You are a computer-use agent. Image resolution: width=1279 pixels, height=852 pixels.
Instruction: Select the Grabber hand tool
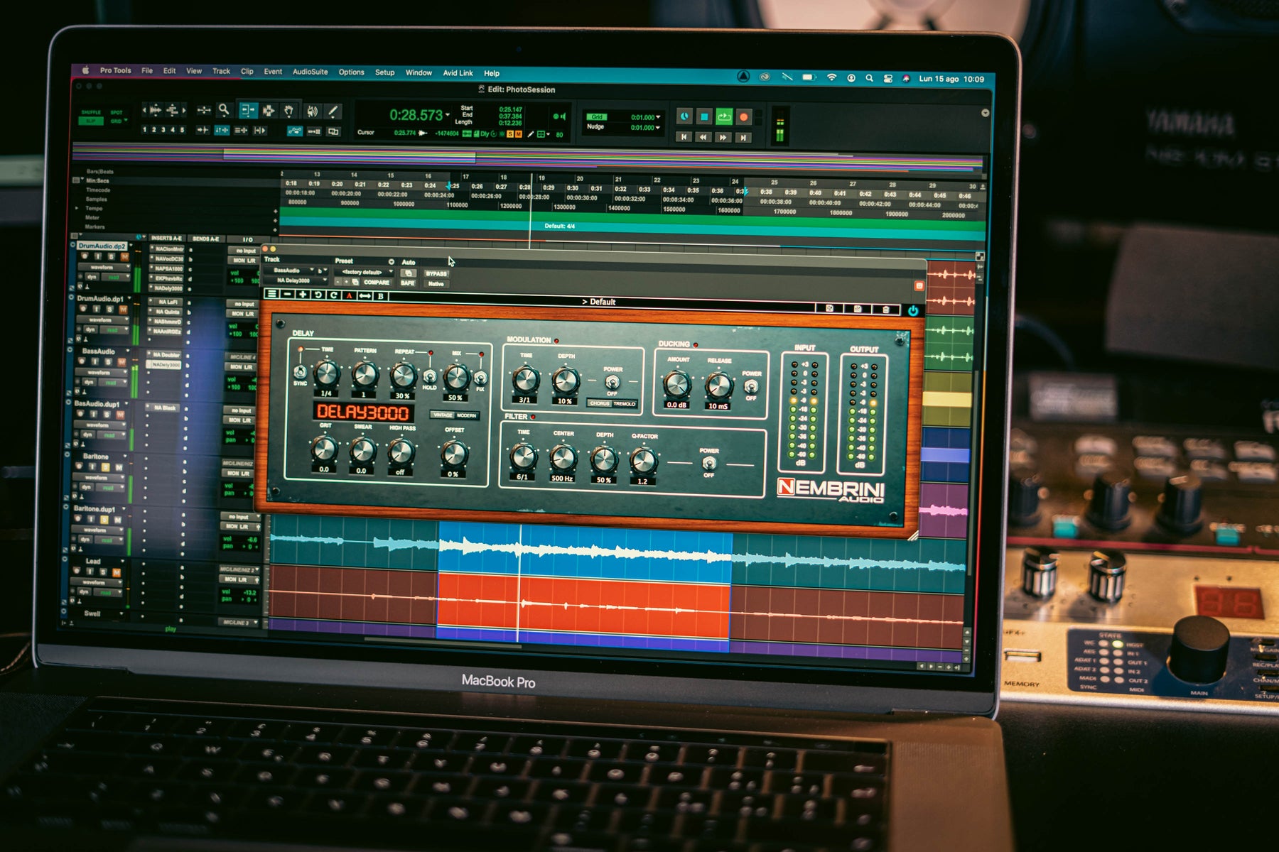pos(288,111)
